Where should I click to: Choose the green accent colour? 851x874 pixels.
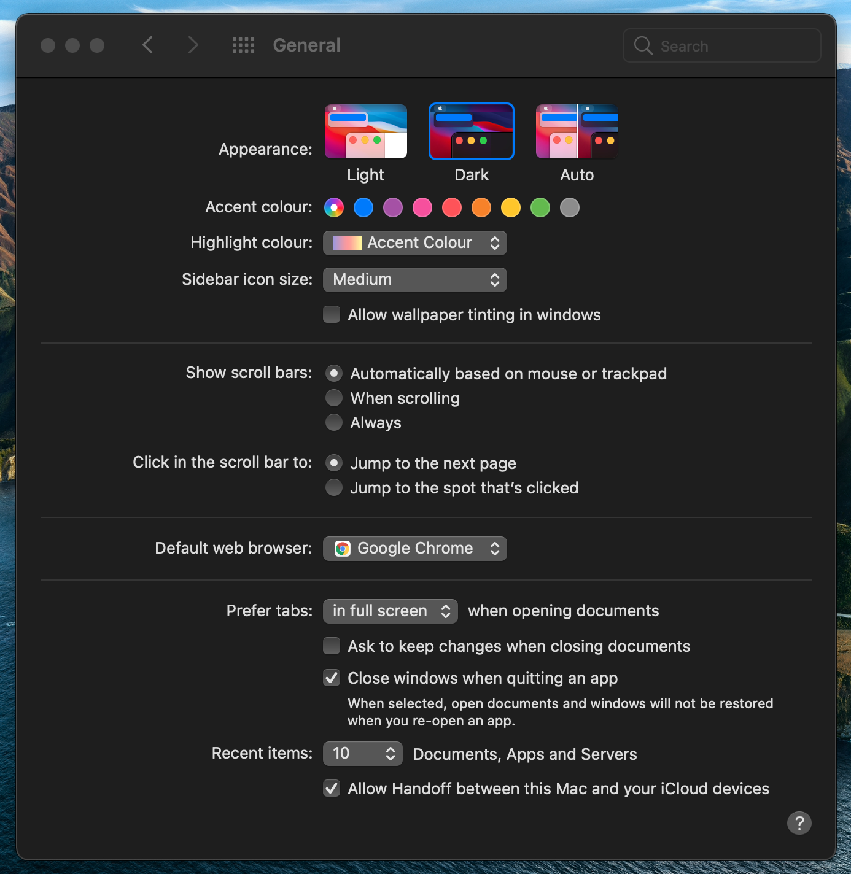[x=540, y=207]
